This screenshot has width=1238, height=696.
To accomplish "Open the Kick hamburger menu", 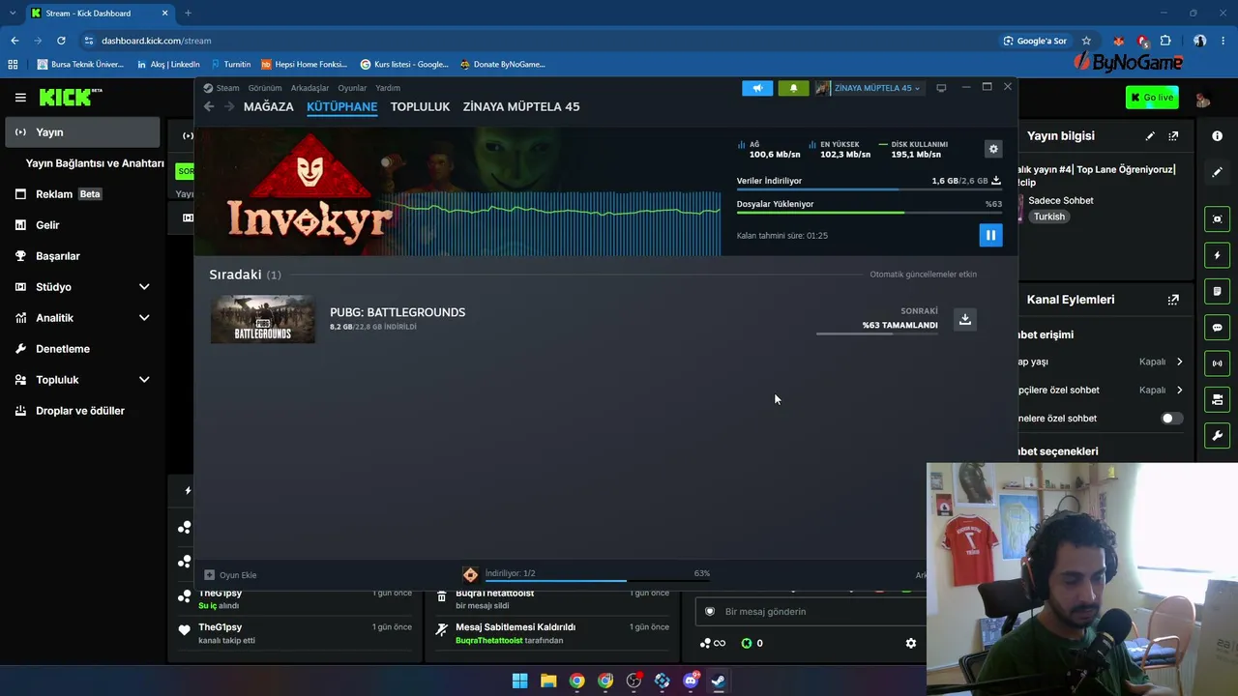I will pyautogui.click(x=20, y=98).
